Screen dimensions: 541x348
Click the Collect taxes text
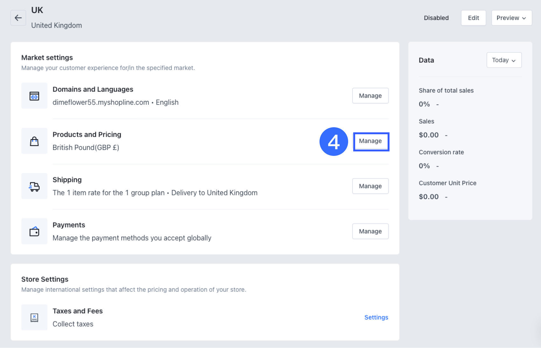[x=73, y=324]
